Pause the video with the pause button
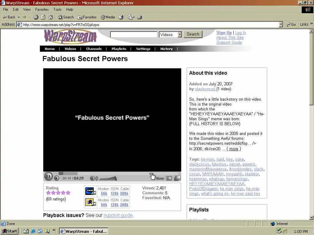The image size is (314, 235). [48, 177]
